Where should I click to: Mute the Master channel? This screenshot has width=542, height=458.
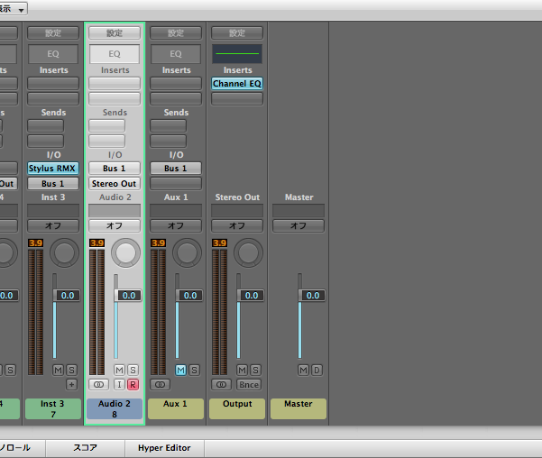click(303, 371)
